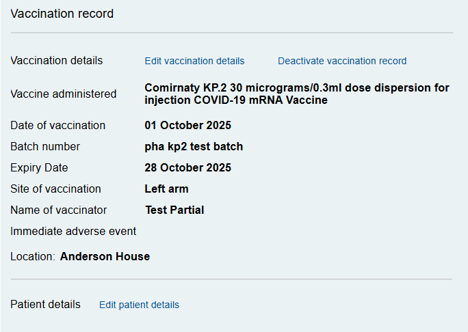Open the Edit patient details link
This screenshot has height=332, width=468.
point(139,305)
